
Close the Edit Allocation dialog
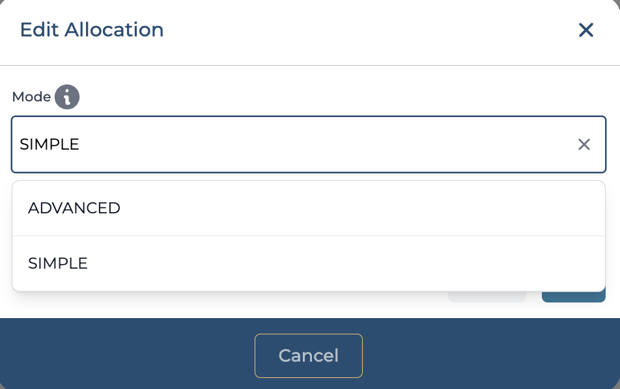pyautogui.click(x=586, y=30)
